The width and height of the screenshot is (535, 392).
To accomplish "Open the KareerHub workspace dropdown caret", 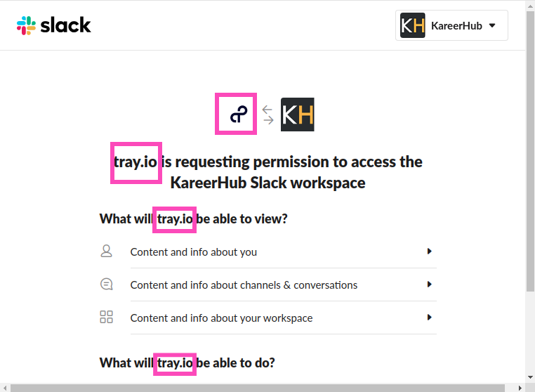I will (492, 25).
